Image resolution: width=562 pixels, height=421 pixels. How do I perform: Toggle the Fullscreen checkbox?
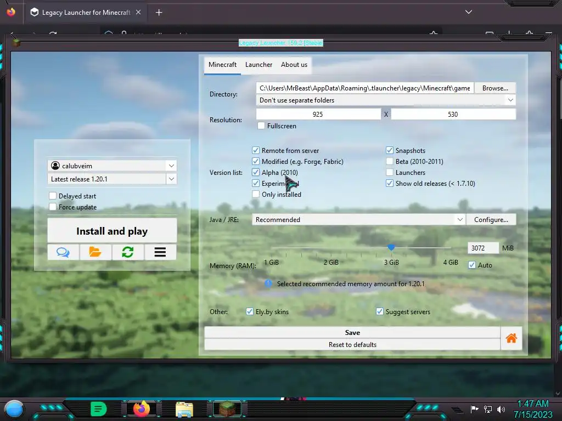(261, 126)
